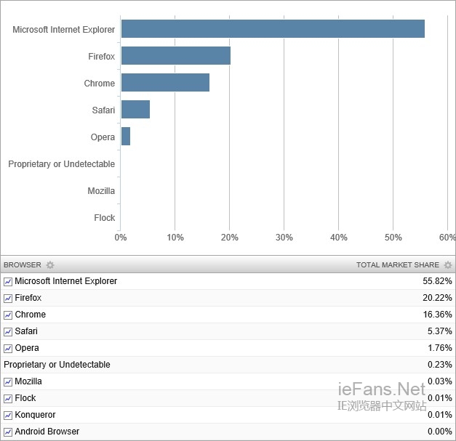
Task: Click the 0.00% market share value
Action: (x=440, y=432)
